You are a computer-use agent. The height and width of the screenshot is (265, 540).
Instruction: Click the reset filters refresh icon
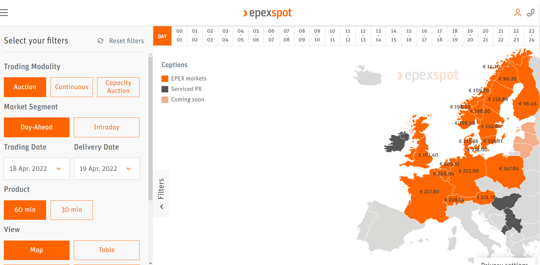coord(100,41)
